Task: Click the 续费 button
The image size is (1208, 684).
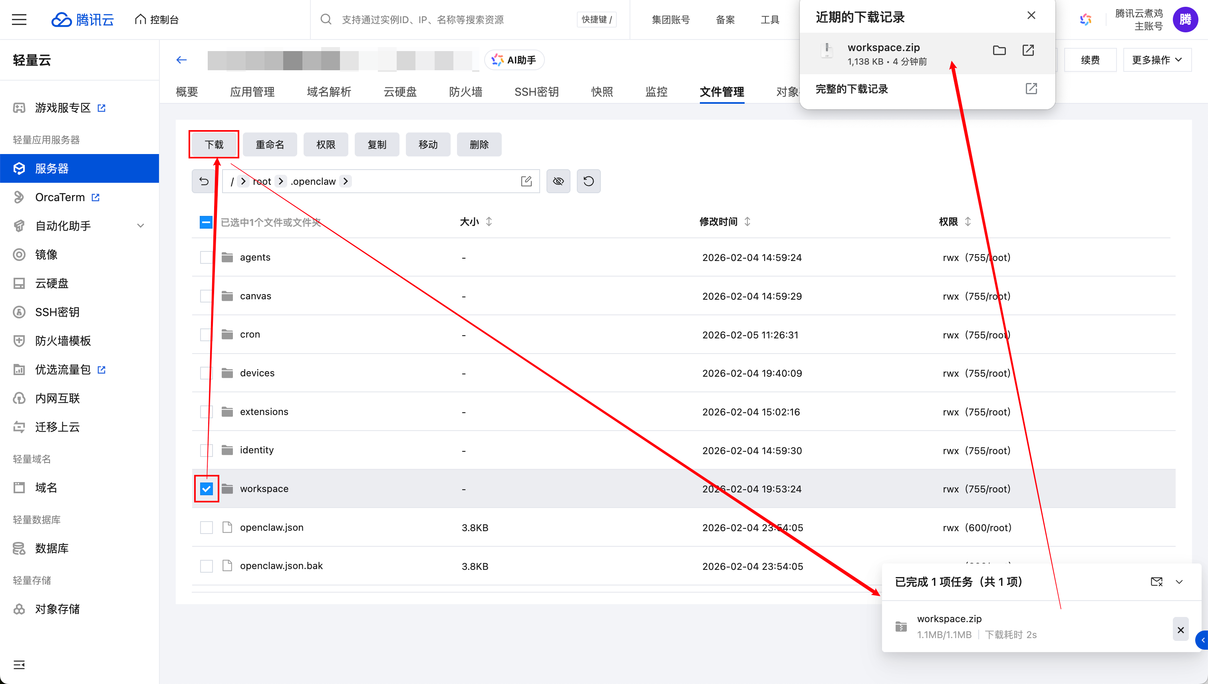Action: pyautogui.click(x=1090, y=60)
